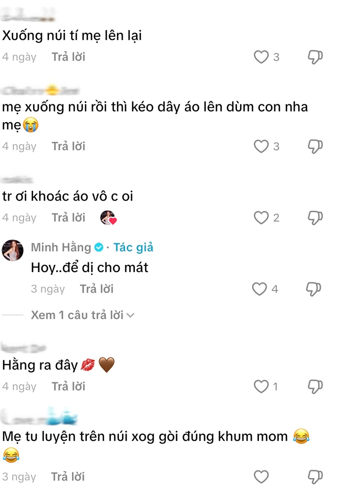The height and width of the screenshot is (493, 337).
Task: Dislike the "mẹ xuống núi rồi" comment
Action: tap(315, 146)
